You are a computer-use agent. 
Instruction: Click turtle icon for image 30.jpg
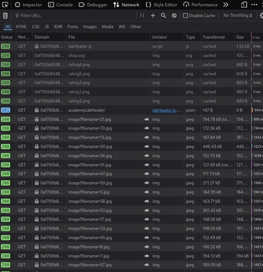pyautogui.click(x=147, y=146)
